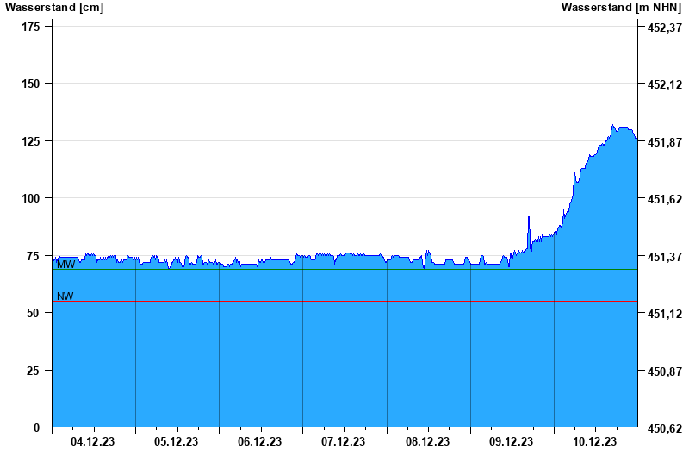Click the 451,62 value on the right axis
The width and height of the screenshot is (689, 474).
(x=665, y=199)
